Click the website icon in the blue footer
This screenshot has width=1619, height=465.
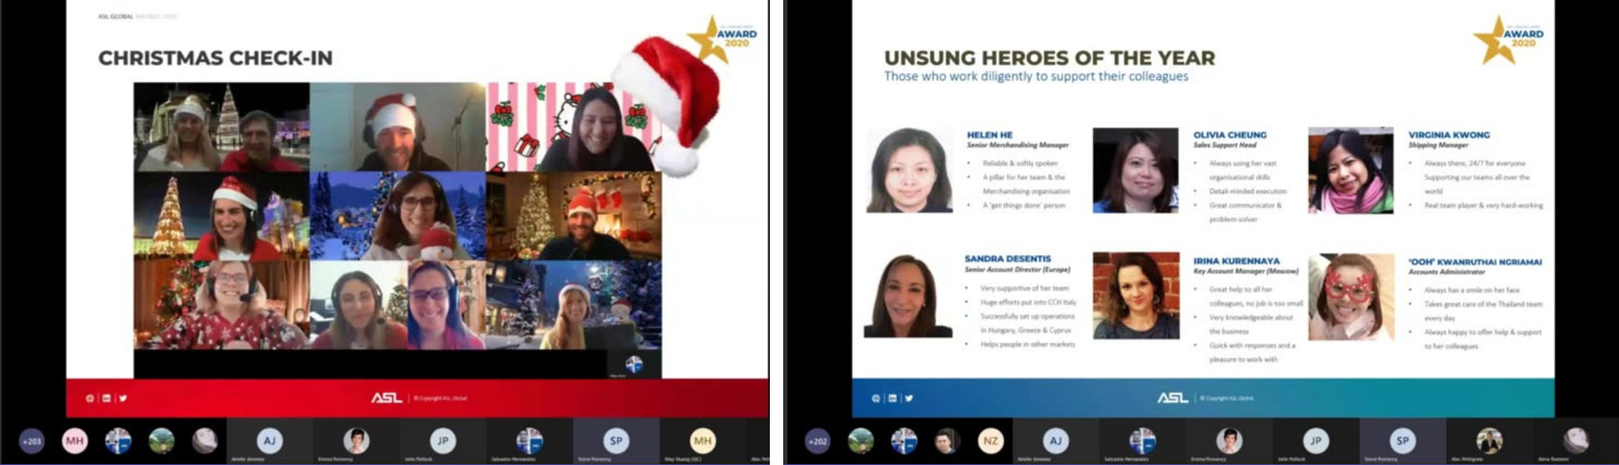[876, 398]
